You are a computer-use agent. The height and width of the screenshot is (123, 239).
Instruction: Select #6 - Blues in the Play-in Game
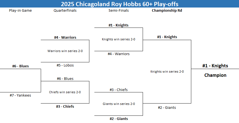point(20,66)
